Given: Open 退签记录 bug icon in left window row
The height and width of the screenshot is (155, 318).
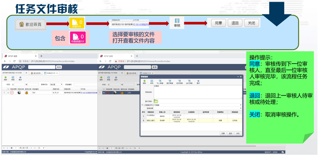Looking at the screenshot, I should (x=26, y=93).
